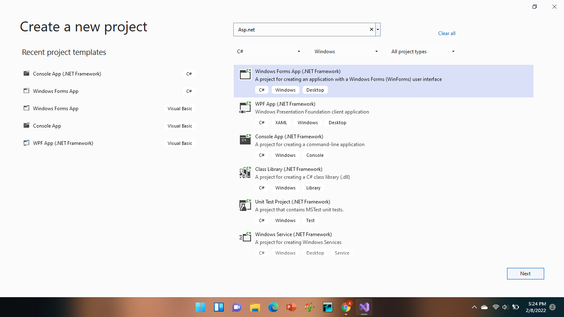Image resolution: width=564 pixels, height=317 pixels.
Task: Select recent Console App Visual Basic entry
Action: pos(109,125)
